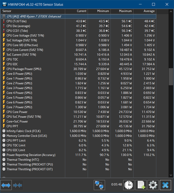Select the SoC Current (SVI2 TFN) row
The height and width of the screenshot is (193, 174).
(x=79, y=55)
